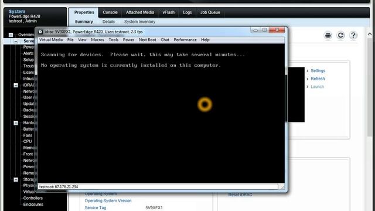Switch to the Console tab
375x211 pixels.
(110, 12)
